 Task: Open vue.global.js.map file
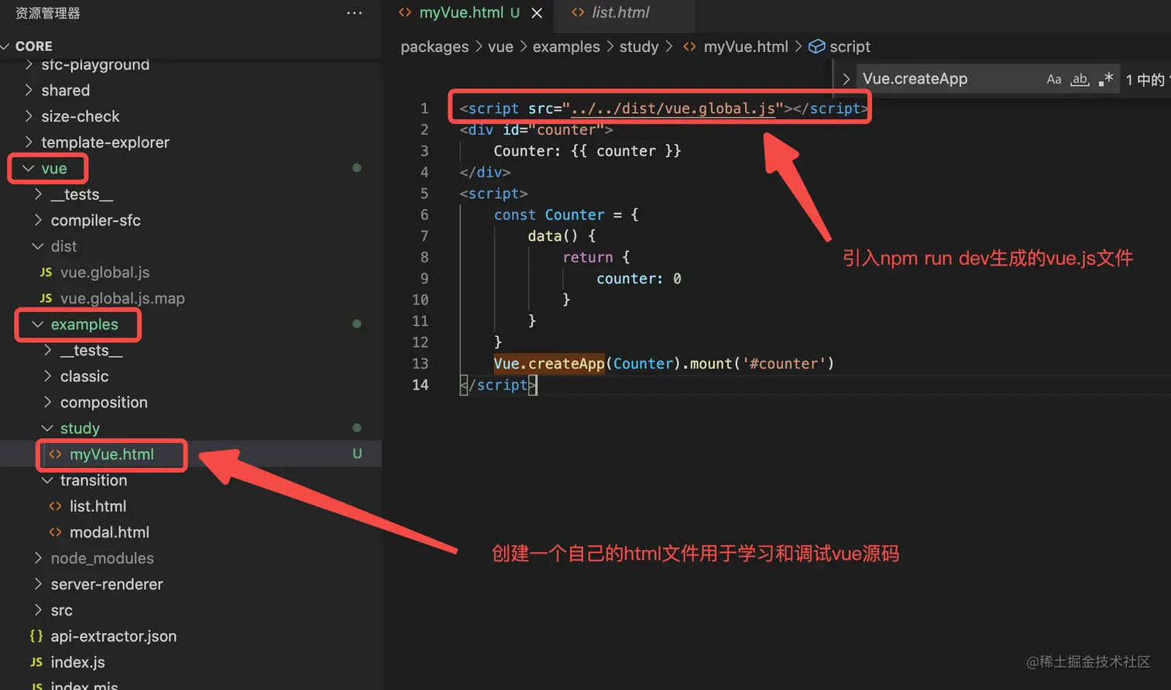pyautogui.click(x=122, y=298)
